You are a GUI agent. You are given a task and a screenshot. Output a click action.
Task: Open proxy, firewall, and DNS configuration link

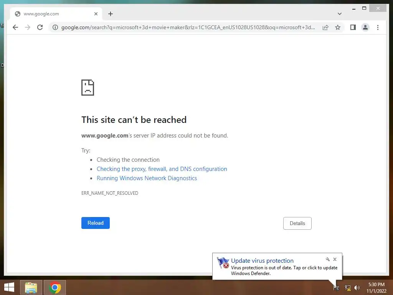pyautogui.click(x=162, y=169)
